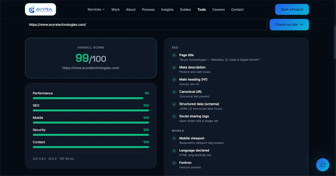Click the URL under the overall score
This screenshot has width=336, height=176.
point(91,68)
